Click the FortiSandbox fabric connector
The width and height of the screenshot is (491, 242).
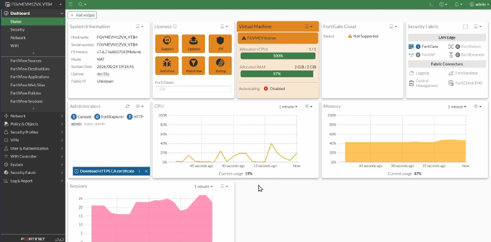463,73
